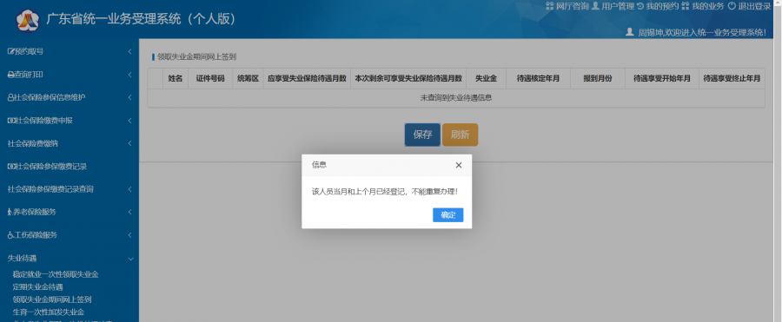Viewport: 782px width, 322px height.
Task: Click the 查询打印 printer icon
Action: tap(10, 75)
